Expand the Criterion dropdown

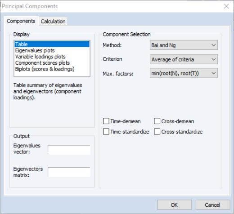coord(184,59)
